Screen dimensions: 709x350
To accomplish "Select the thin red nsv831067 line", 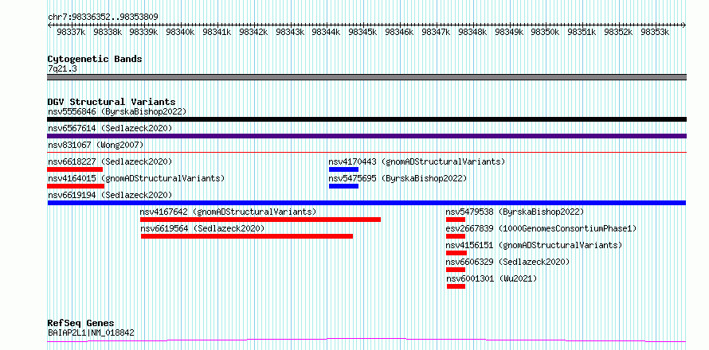I will (x=366, y=153).
